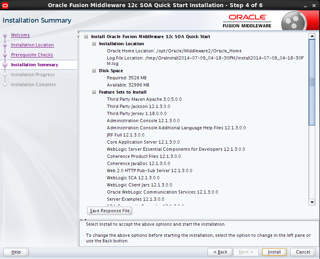Click the vertical scrollbar thumb in summary
320x259 pixels.
coord(312,82)
